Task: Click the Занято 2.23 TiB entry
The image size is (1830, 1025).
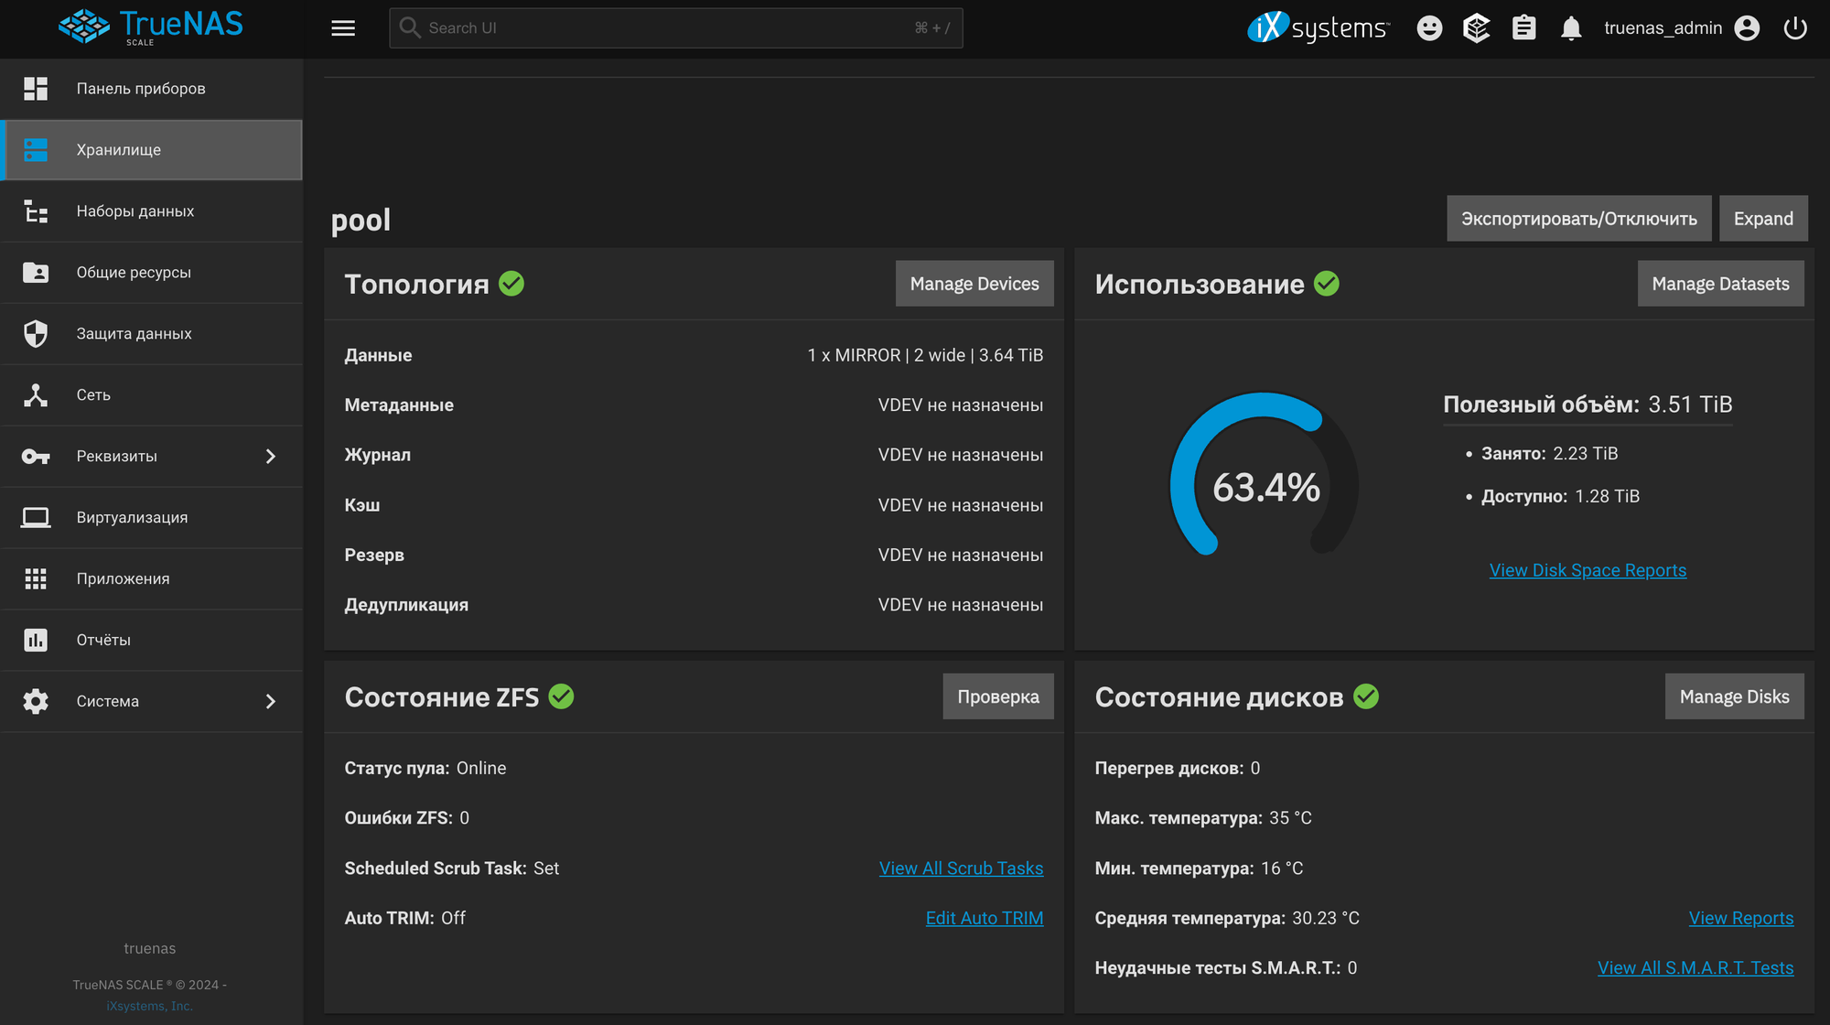Action: pyautogui.click(x=1549, y=454)
